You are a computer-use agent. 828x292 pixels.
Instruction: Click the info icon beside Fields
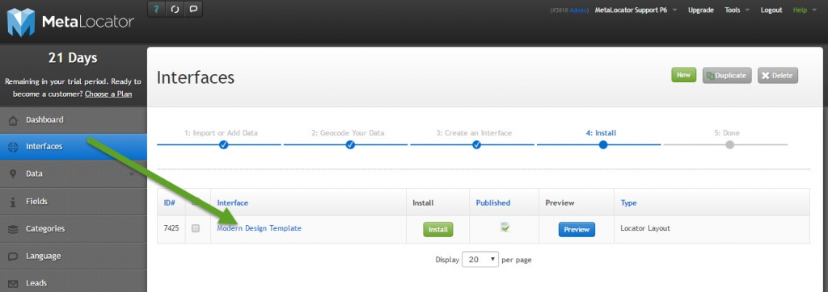click(13, 202)
